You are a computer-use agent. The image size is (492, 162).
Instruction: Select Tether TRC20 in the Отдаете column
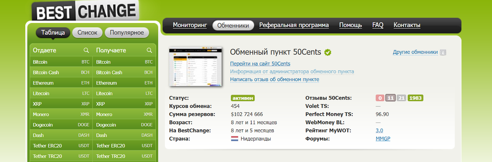61,156
